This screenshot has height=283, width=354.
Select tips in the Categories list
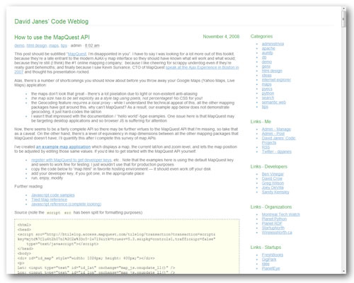pyautogui.click(x=265, y=107)
